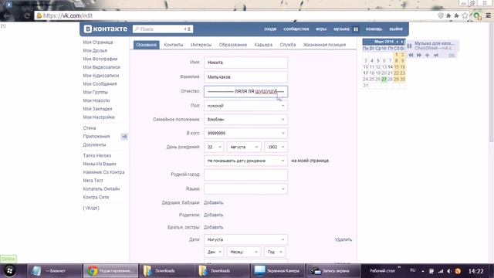494x278 pixels.
Task: Open игры in top navigation
Action: point(321,29)
